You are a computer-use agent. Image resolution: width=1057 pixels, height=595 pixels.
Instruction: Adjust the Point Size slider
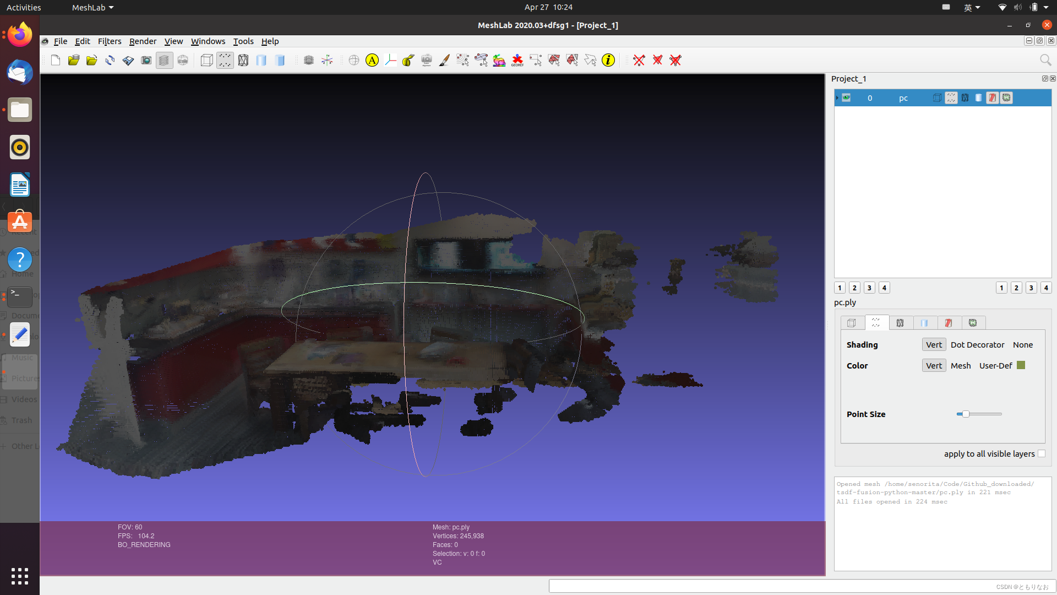pyautogui.click(x=979, y=414)
